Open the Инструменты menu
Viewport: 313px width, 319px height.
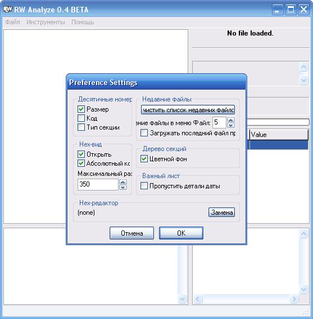coord(46,22)
